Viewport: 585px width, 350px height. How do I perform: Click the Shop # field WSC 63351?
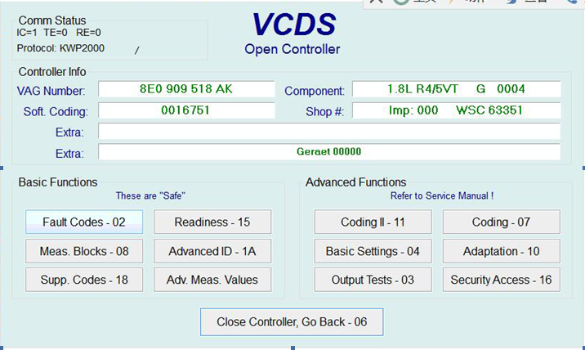point(456,110)
